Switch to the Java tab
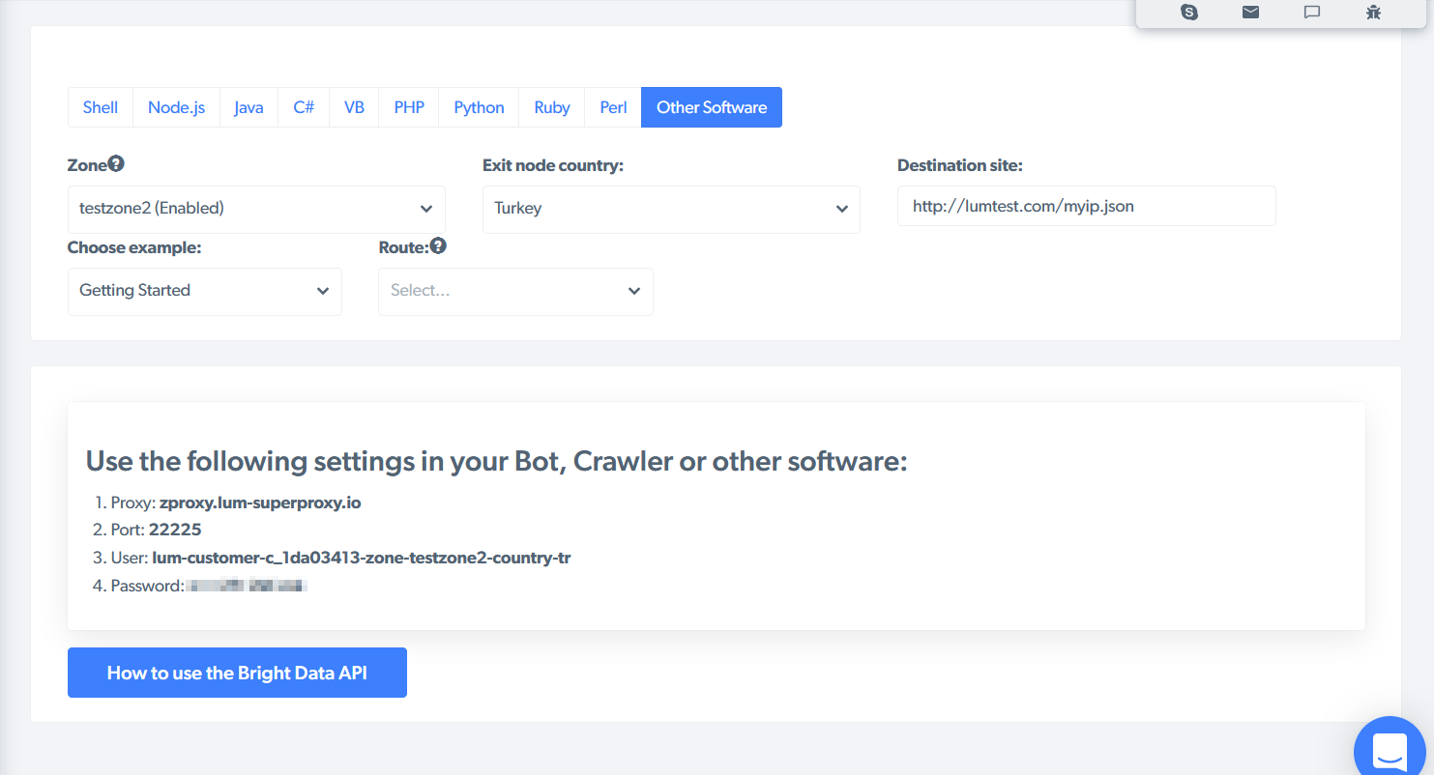This screenshot has height=775, width=1434. tap(249, 107)
